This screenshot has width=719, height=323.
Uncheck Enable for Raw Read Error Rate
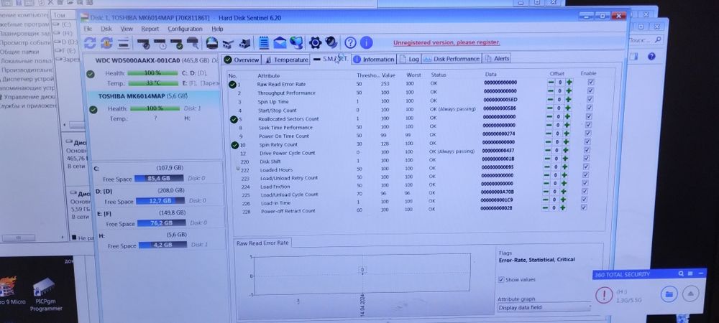click(x=591, y=82)
